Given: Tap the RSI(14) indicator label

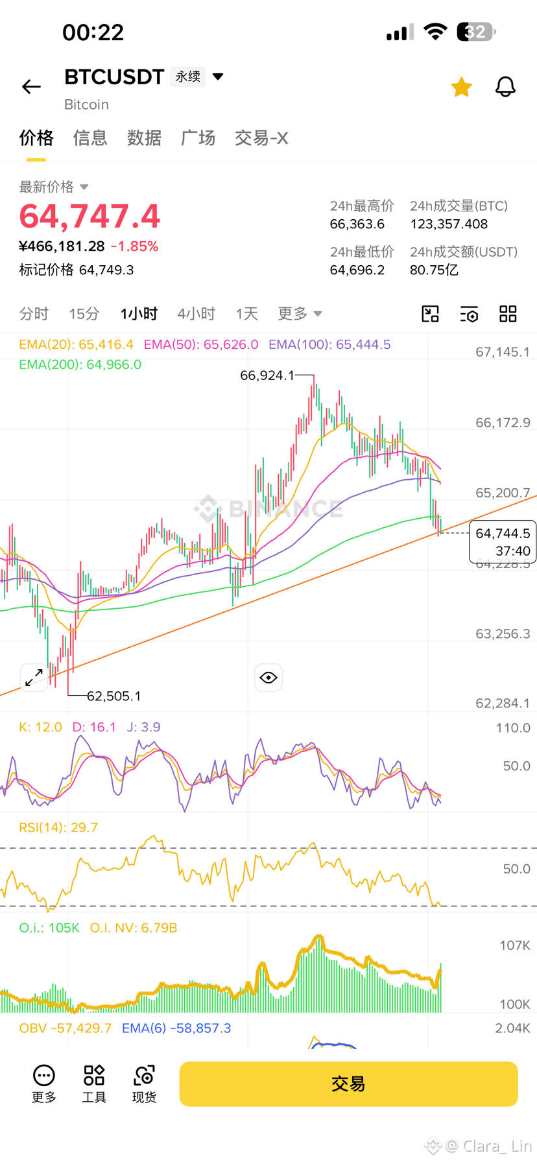Looking at the screenshot, I should [58, 827].
